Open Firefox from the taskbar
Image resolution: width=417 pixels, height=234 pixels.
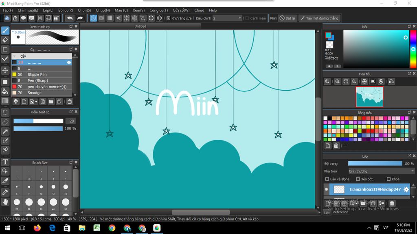pos(37,228)
